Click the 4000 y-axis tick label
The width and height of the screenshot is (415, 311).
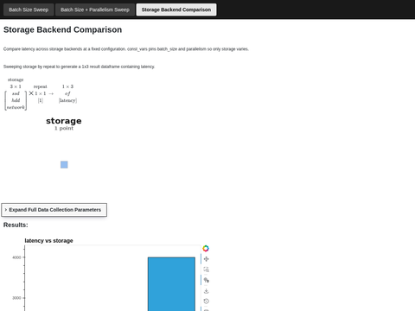(x=16, y=257)
